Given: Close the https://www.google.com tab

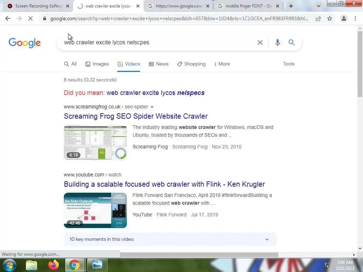Looking at the screenshot, I should tap(208, 6).
